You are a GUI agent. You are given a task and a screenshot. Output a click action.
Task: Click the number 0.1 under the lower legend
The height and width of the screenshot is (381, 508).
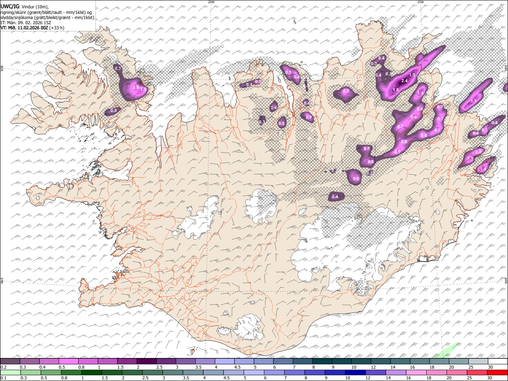click(3, 378)
